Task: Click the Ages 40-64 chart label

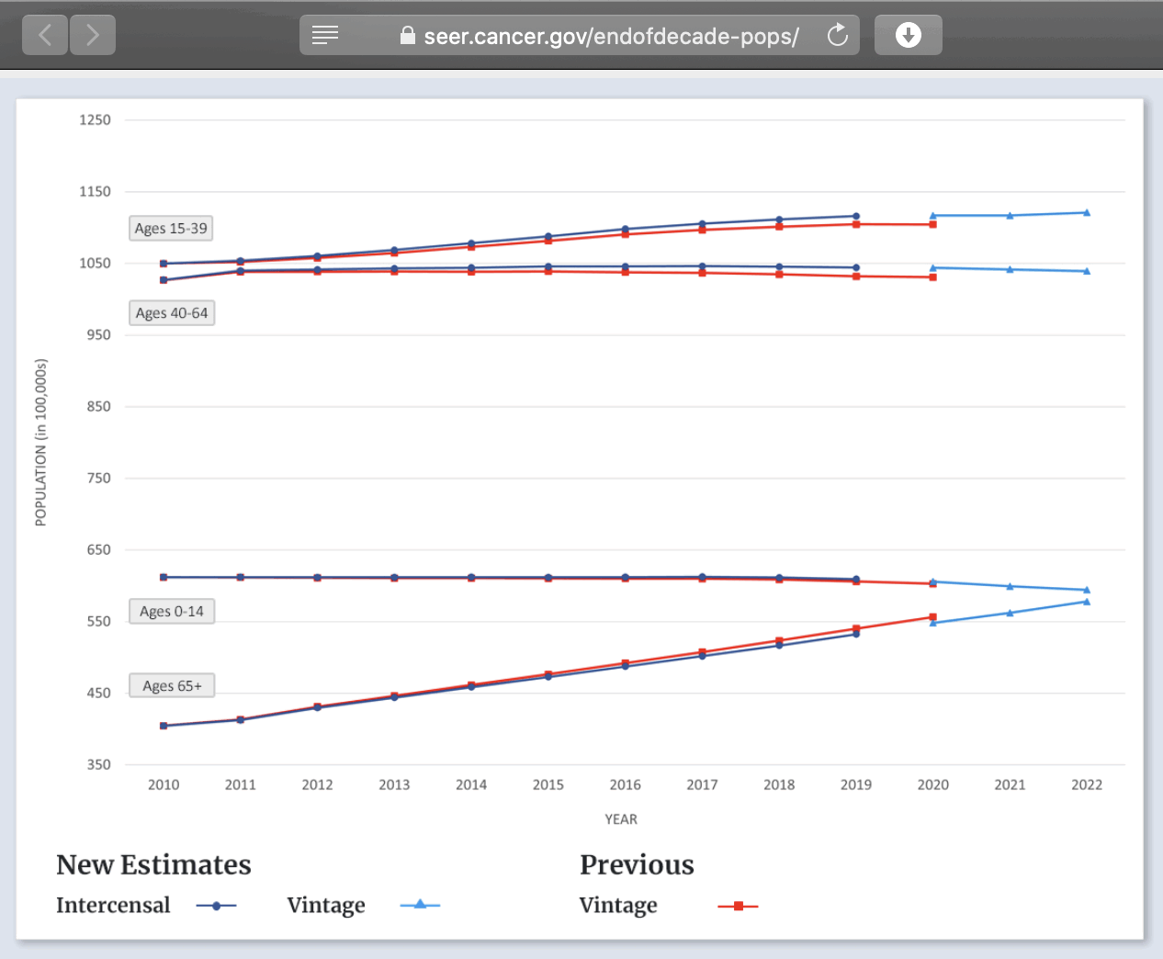Action: (x=172, y=313)
